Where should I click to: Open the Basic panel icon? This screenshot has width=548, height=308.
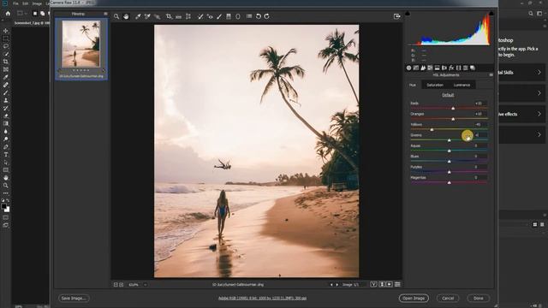point(409,68)
